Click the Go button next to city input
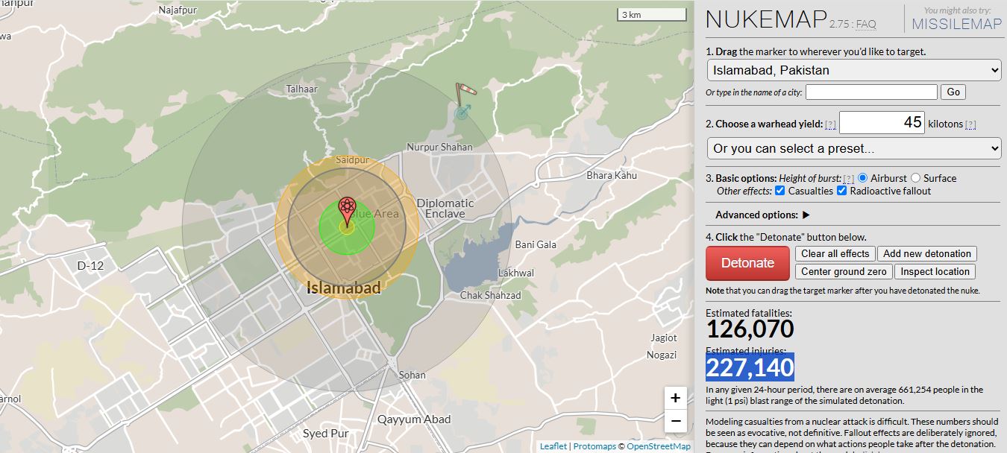This screenshot has height=453, width=1007. point(953,92)
